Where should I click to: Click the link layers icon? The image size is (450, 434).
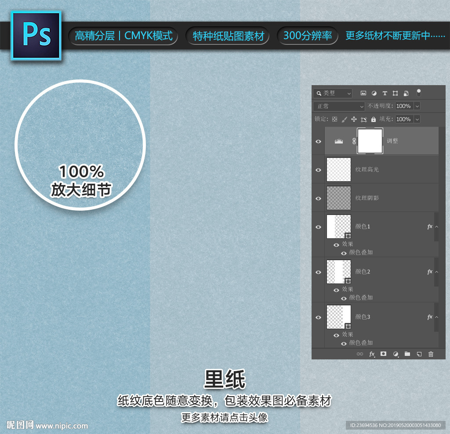(x=360, y=354)
